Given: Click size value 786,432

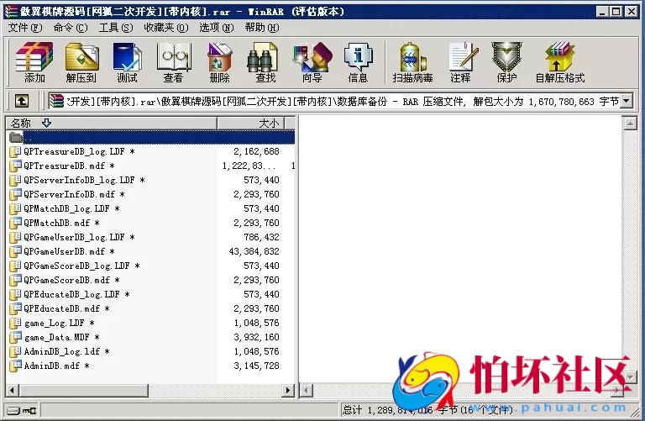Looking at the screenshot, I should [x=262, y=237].
